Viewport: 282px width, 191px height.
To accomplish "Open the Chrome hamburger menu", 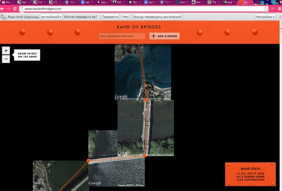I will coord(280,9).
